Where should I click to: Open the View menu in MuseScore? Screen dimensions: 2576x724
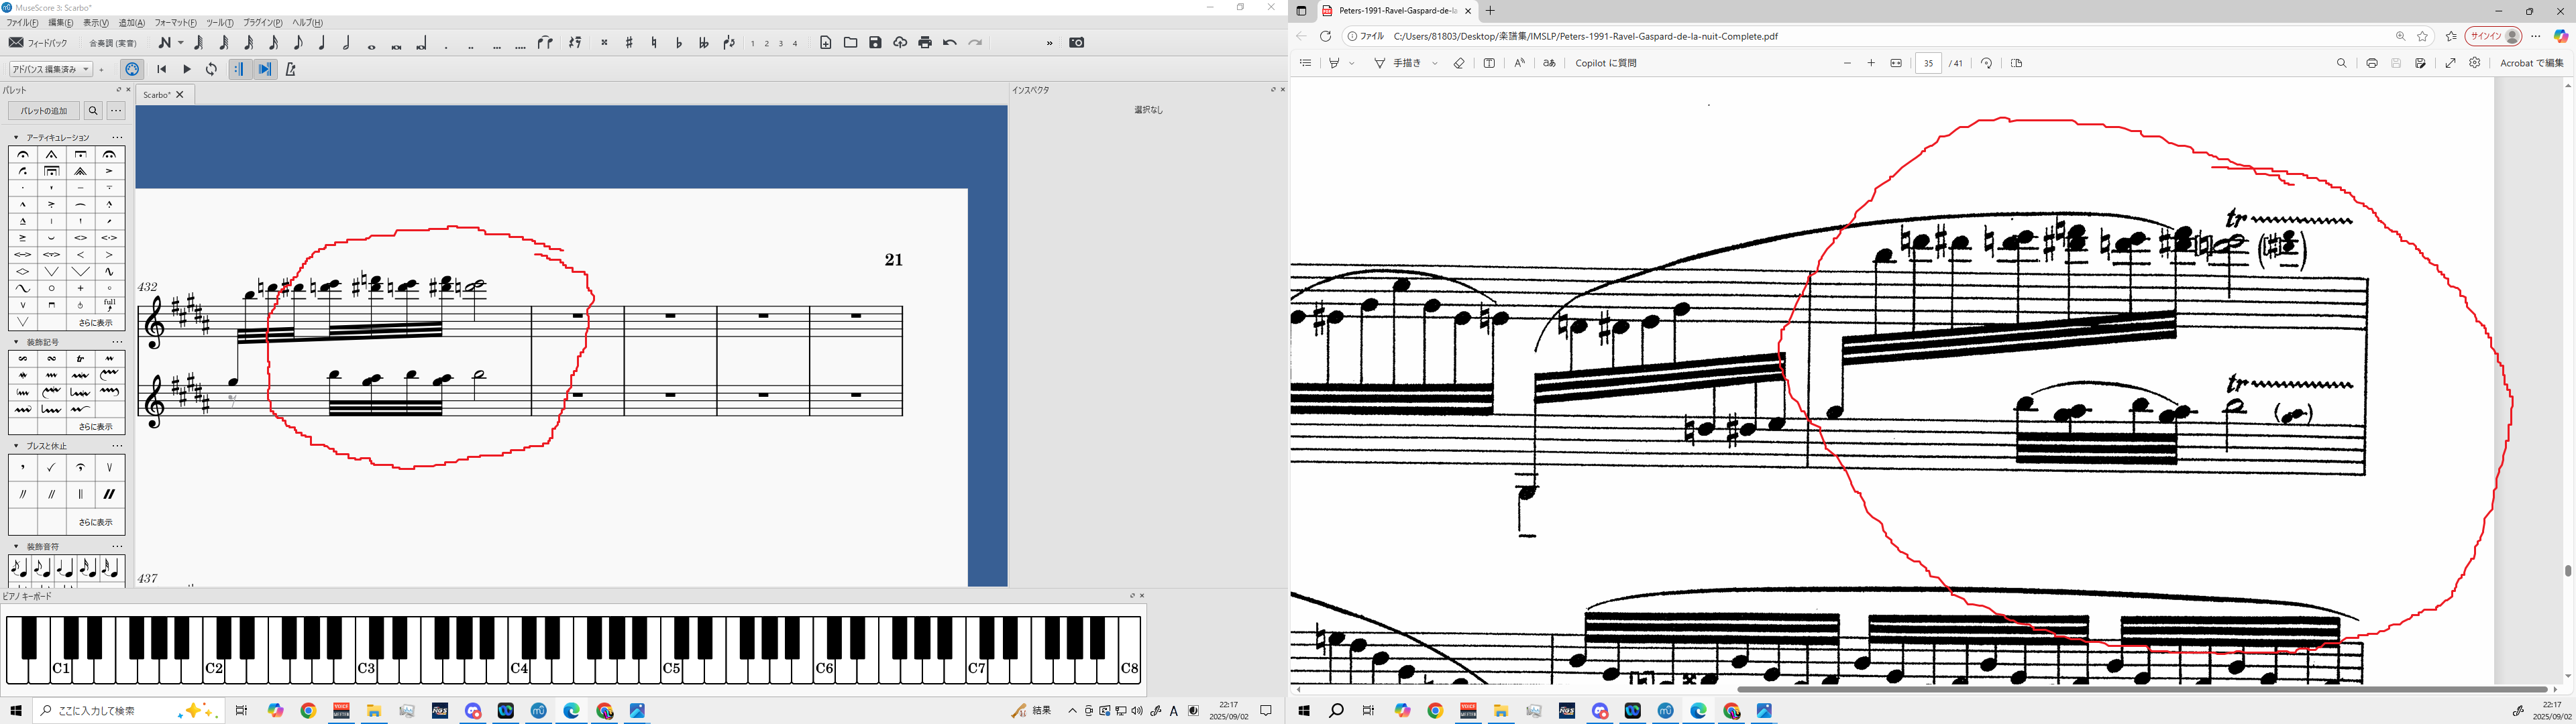coord(96,22)
